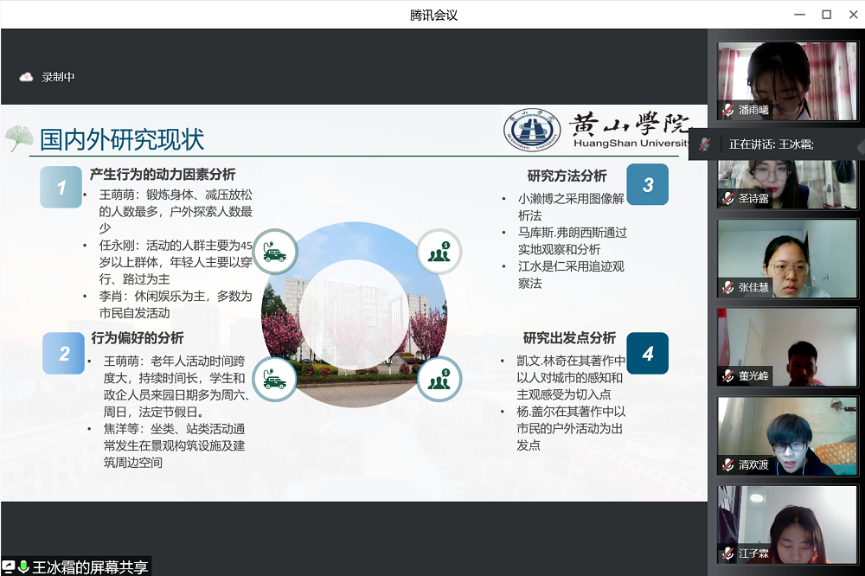Screen dimensions: 865x576
Task: Click the muted mic icon beside 江子霖
Action: (727, 554)
